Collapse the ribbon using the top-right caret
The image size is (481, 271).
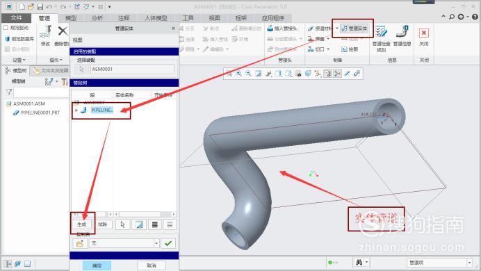point(443,17)
